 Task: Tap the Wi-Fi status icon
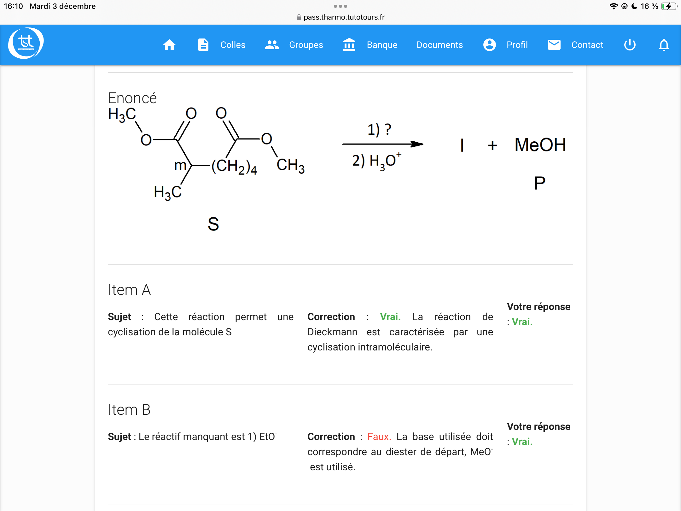tap(613, 6)
